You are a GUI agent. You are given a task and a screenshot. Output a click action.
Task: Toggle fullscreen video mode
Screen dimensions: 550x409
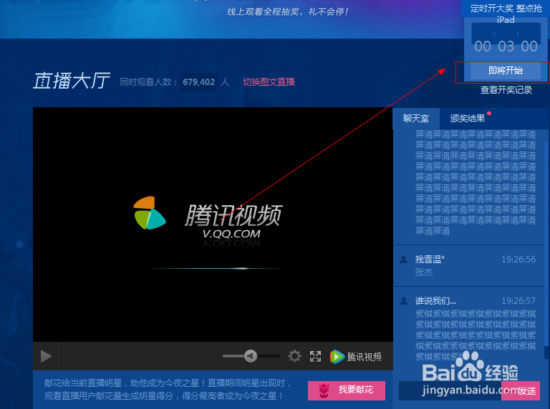tap(315, 357)
